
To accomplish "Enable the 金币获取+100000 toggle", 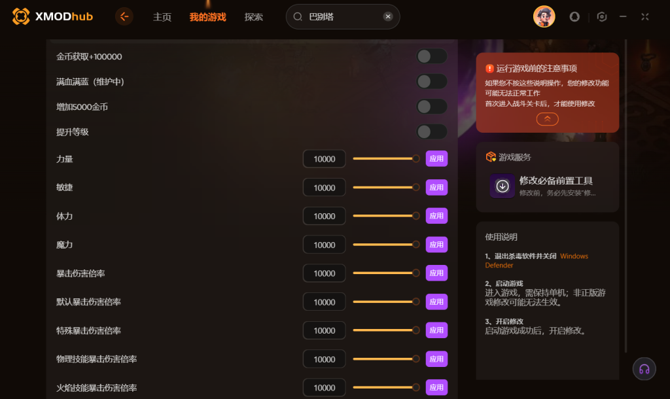I will pos(432,56).
